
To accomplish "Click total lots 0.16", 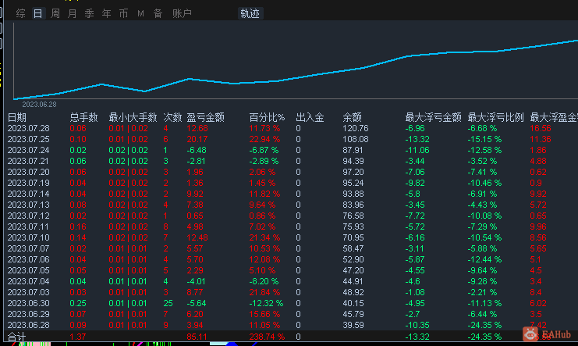I will click(78, 227).
